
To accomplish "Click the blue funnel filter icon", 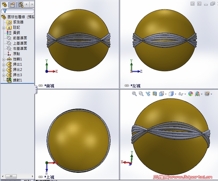I will [x=5, y=11].
